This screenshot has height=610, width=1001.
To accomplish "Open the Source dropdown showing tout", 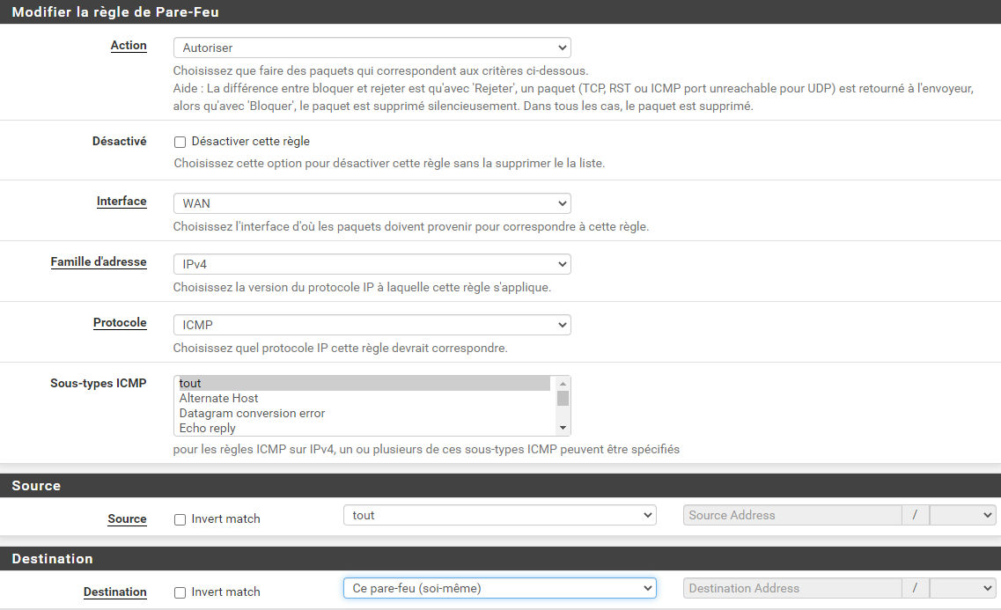I will pos(499,515).
